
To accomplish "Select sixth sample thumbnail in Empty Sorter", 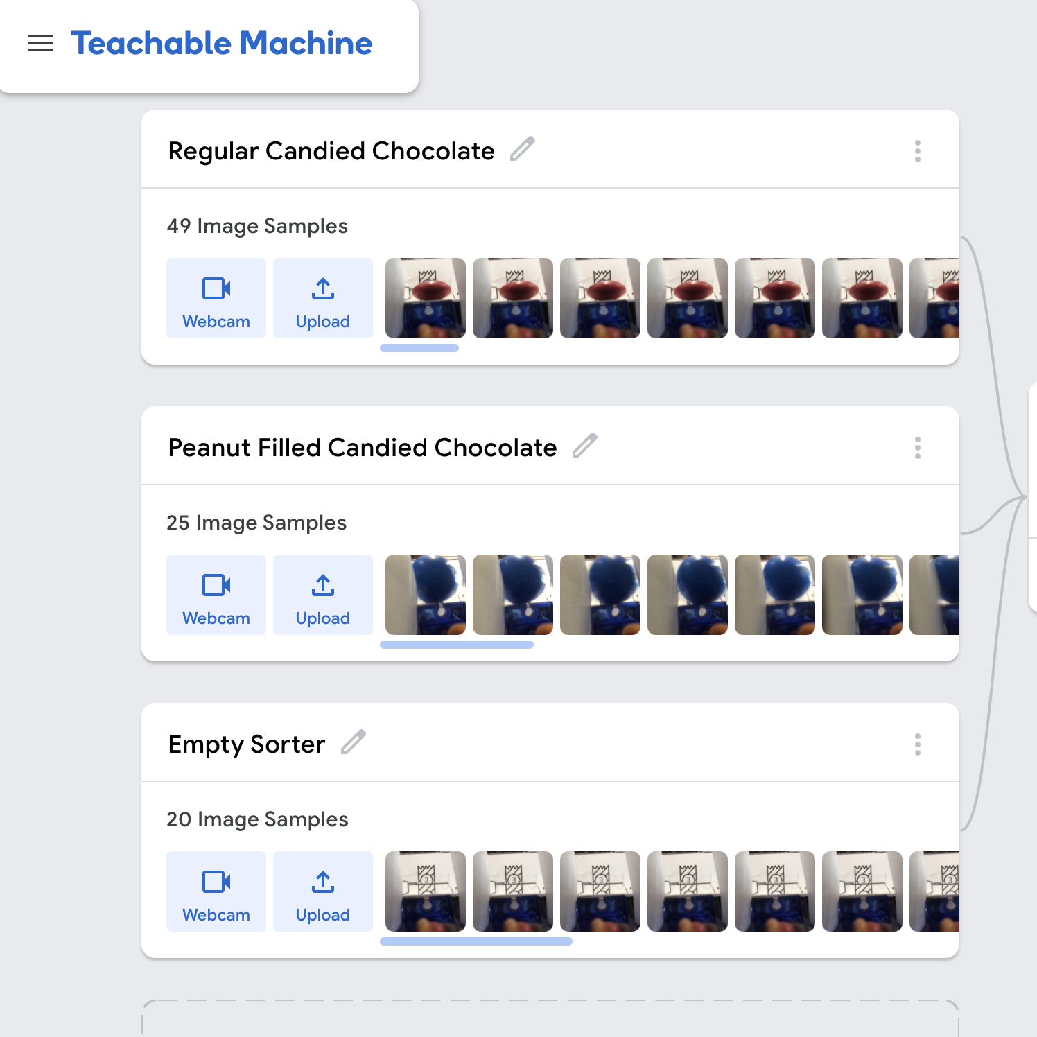I will (x=862, y=891).
